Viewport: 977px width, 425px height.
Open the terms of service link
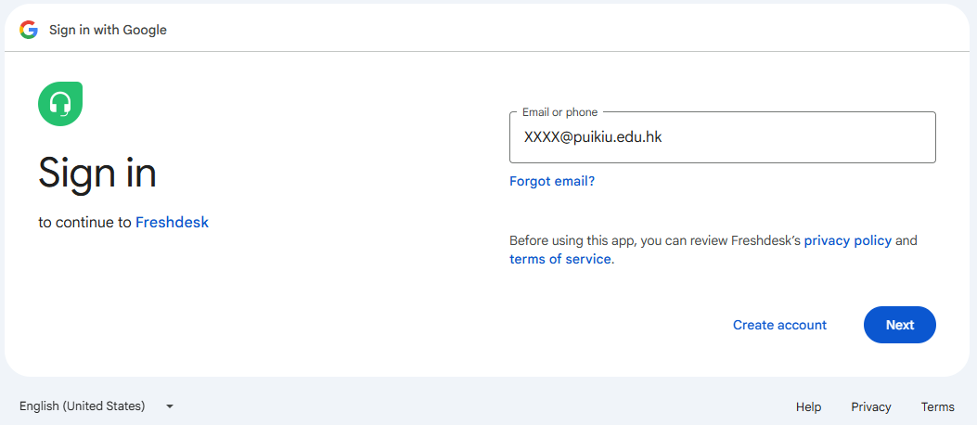click(x=560, y=259)
